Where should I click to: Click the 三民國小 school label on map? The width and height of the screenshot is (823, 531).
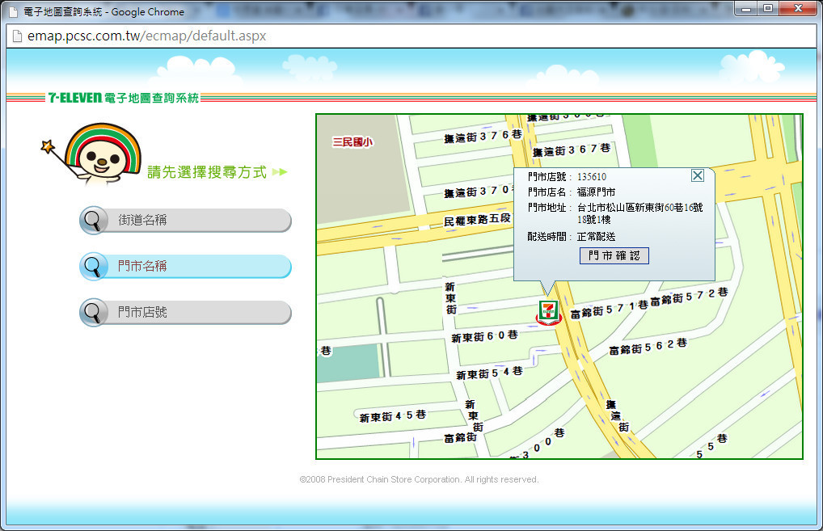click(x=352, y=141)
